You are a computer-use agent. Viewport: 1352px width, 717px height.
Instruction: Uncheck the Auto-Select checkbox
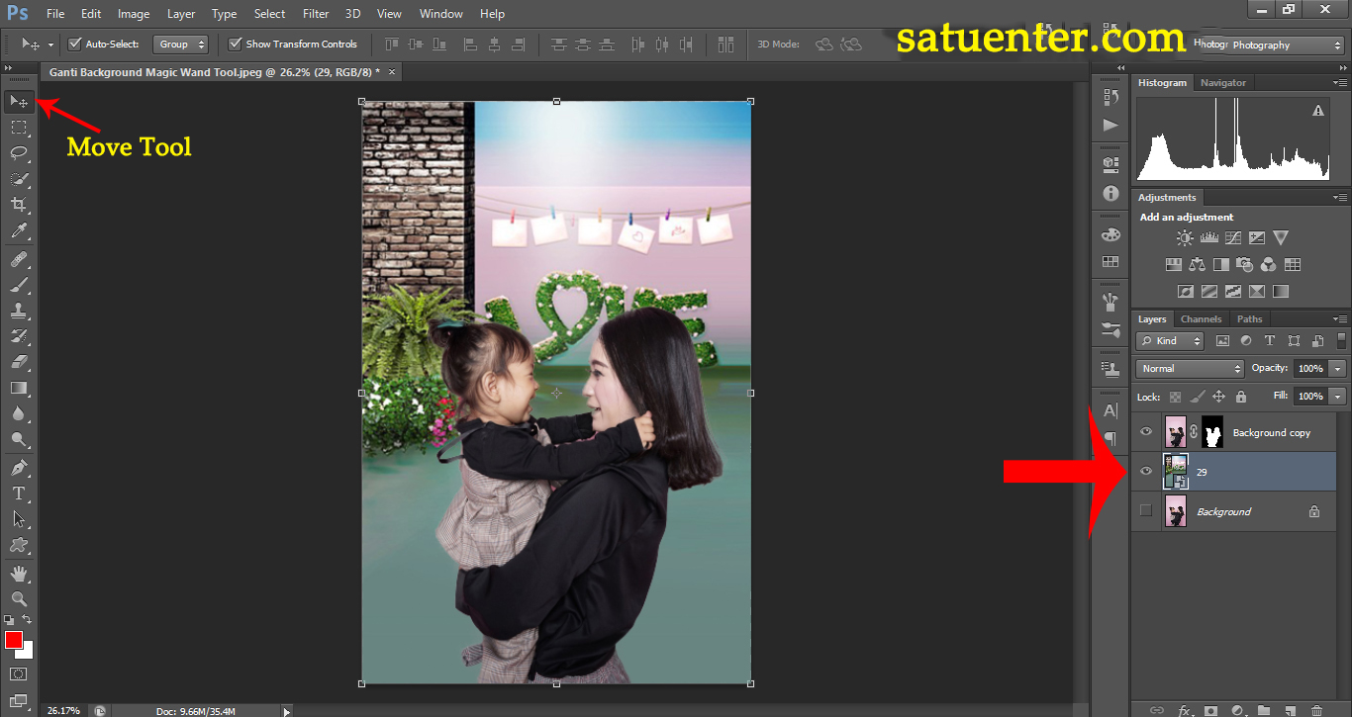tap(75, 45)
